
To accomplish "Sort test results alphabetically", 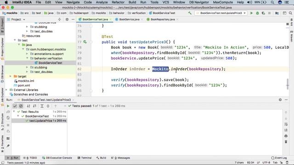I will (x=28, y=106).
